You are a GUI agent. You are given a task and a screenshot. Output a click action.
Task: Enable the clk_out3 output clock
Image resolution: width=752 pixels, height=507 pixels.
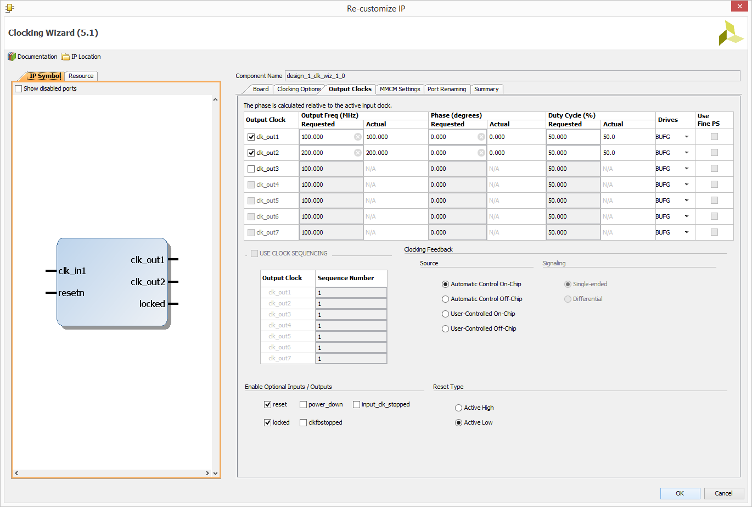click(251, 169)
